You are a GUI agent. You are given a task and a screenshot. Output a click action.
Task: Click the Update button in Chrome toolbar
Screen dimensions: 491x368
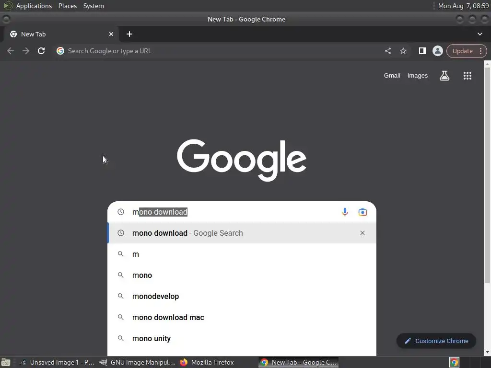[462, 51]
